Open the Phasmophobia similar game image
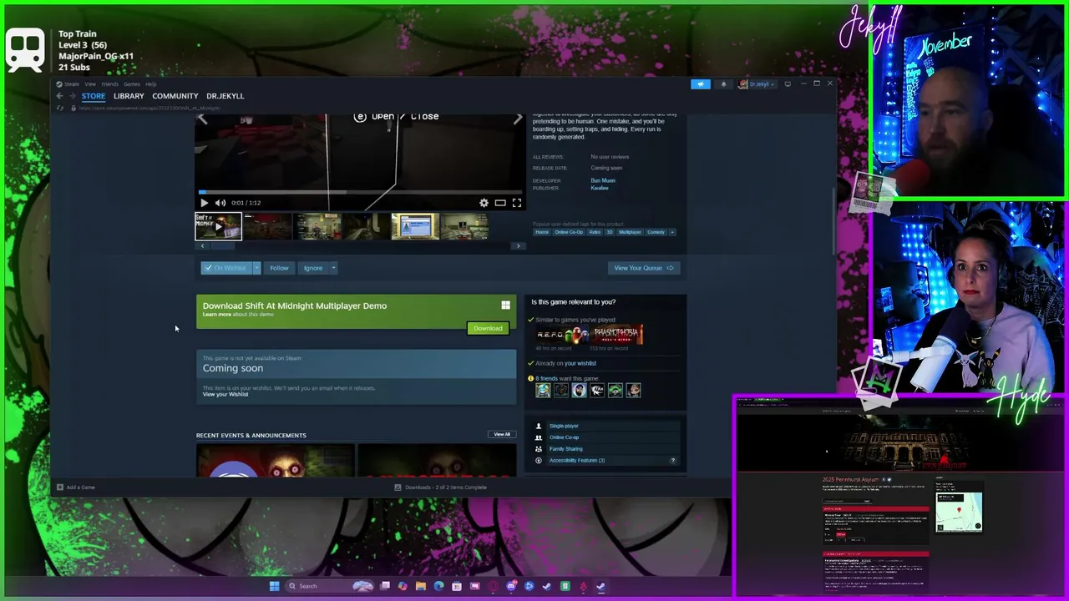This screenshot has height=601, width=1069. coord(617,335)
